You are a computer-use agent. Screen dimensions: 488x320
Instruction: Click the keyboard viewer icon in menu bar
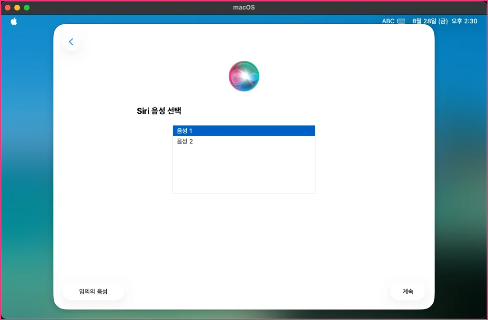401,21
